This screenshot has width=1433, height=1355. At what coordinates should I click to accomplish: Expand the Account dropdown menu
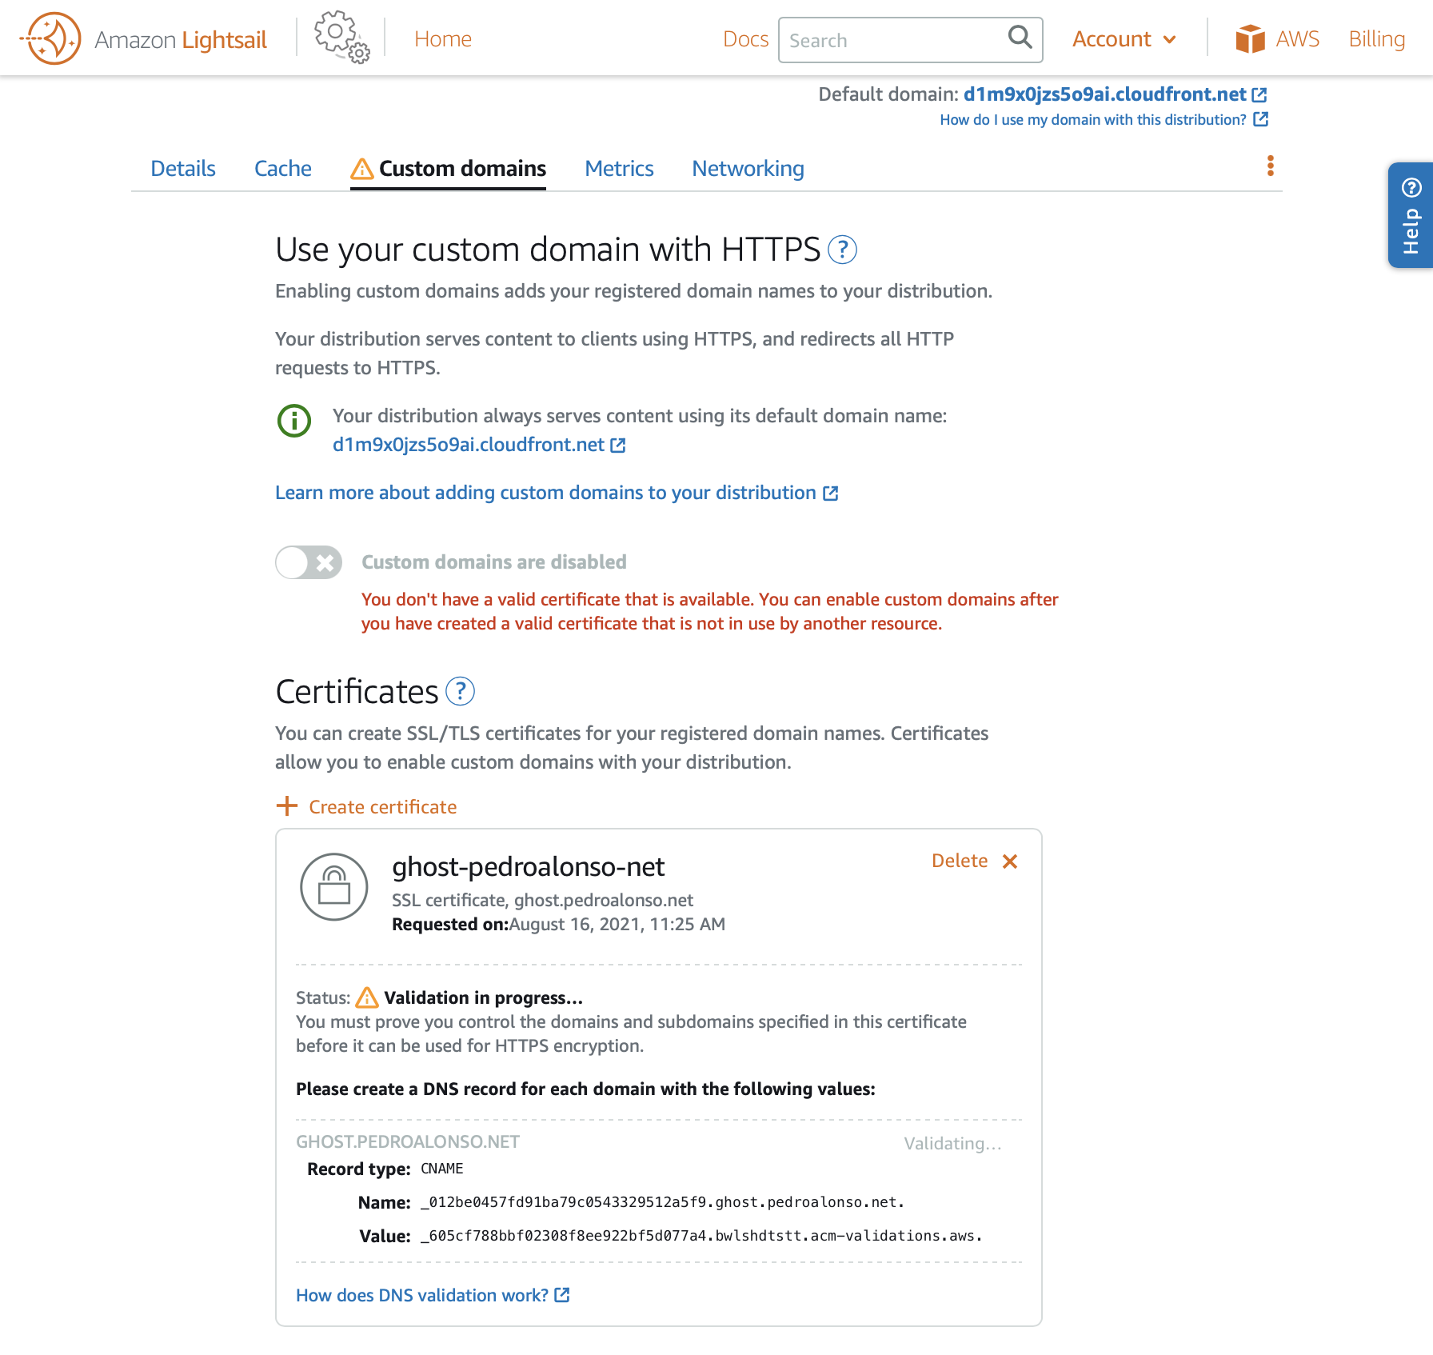tap(1124, 39)
